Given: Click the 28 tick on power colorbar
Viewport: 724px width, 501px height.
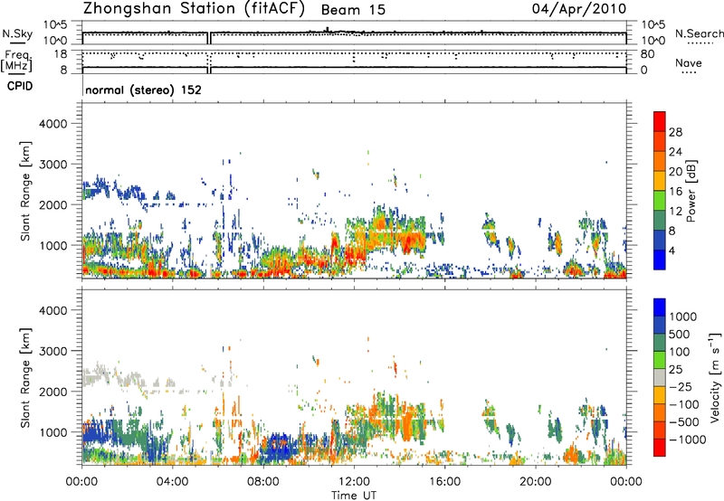Looking at the screenshot, I should click(675, 132).
